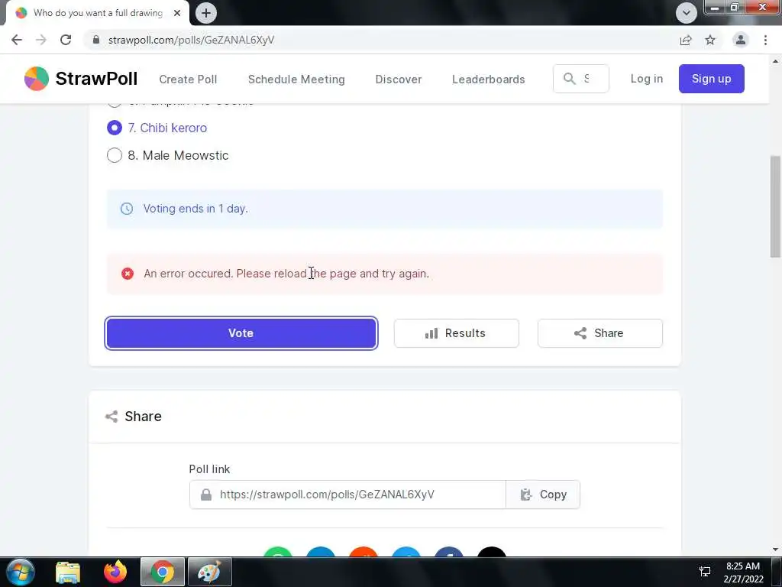782x587 pixels.
Task: Click the StrawPoll brand name text
Action: (96, 79)
